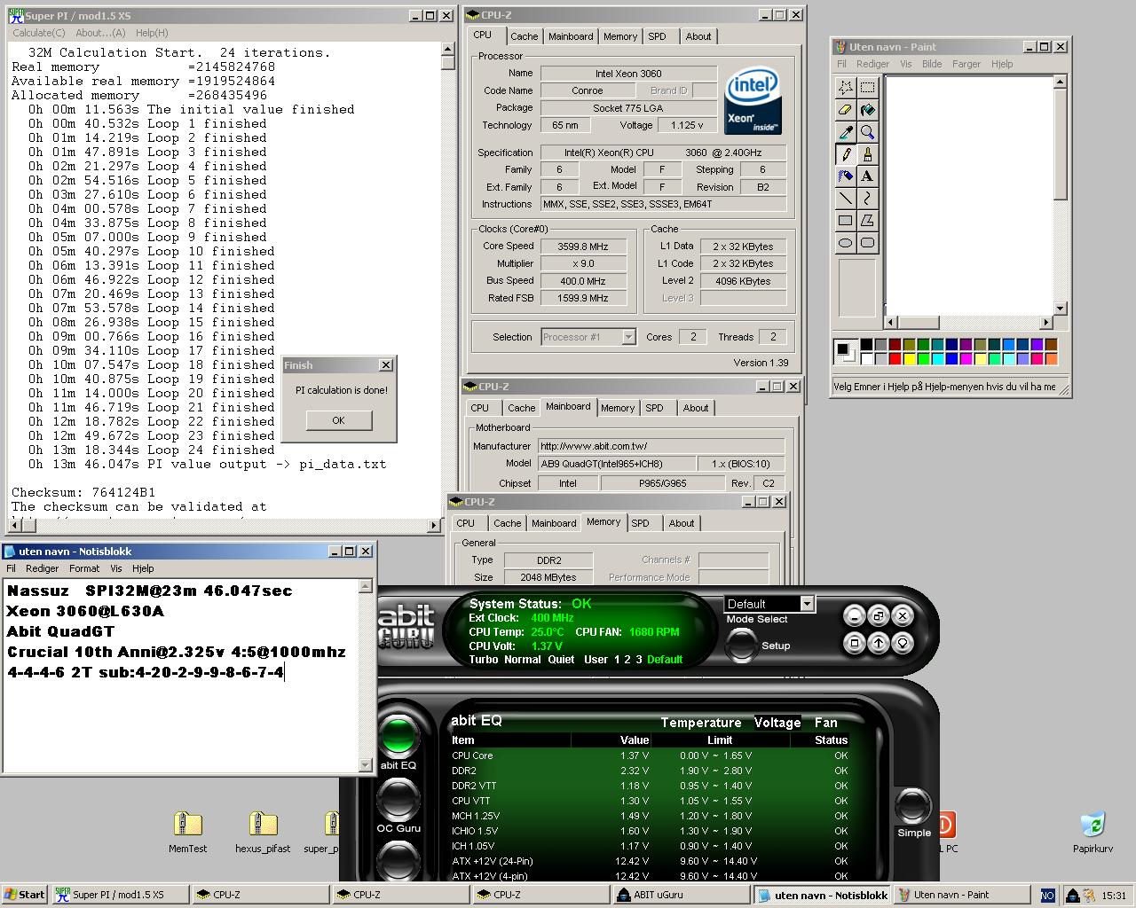Click Paint canvas horizontal scrollbar right arrow

coord(1047,323)
